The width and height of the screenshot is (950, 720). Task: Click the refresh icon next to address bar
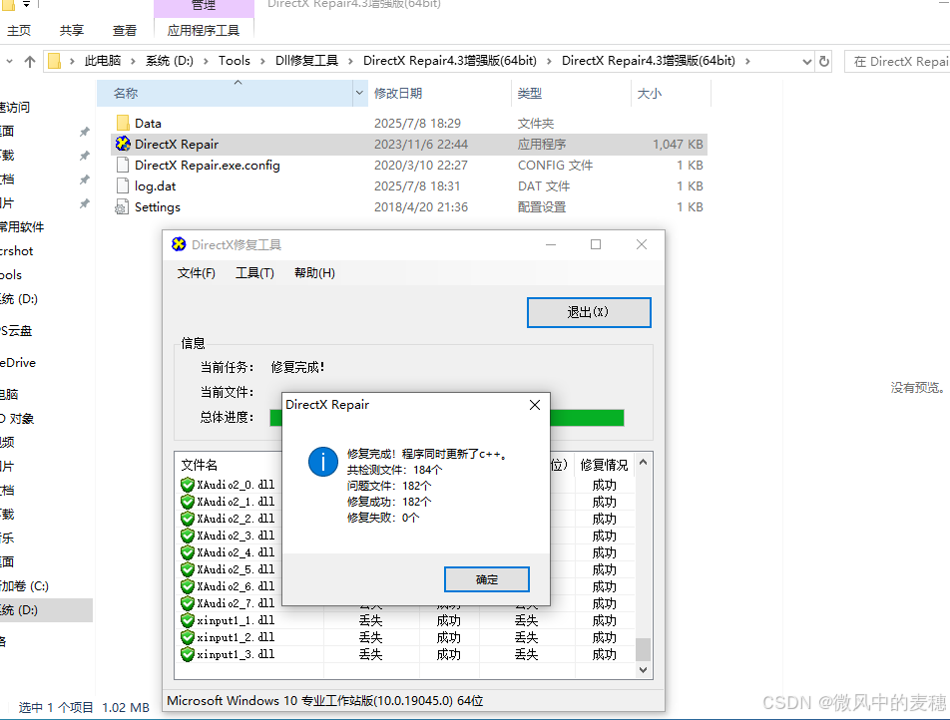tap(824, 61)
